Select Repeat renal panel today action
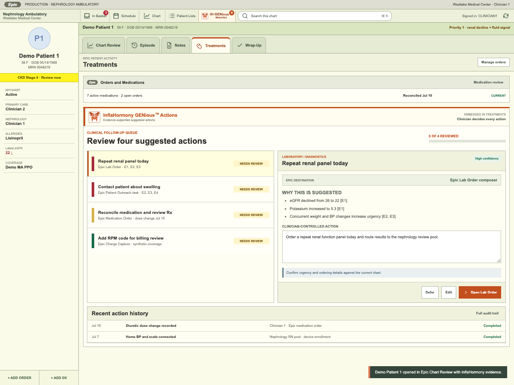Image resolution: width=514 pixels, height=385 pixels. 180,164
